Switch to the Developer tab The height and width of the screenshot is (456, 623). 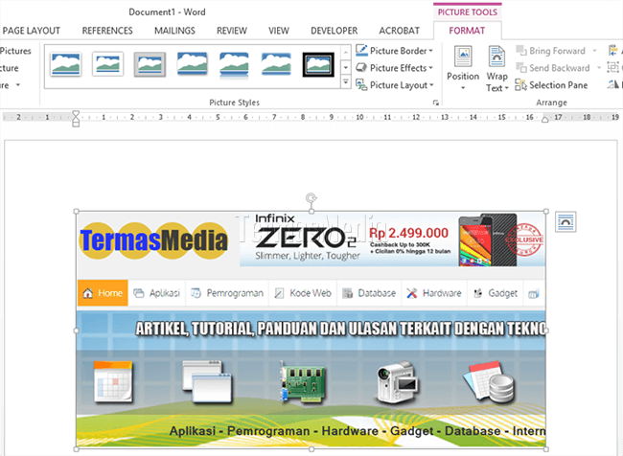tap(335, 31)
